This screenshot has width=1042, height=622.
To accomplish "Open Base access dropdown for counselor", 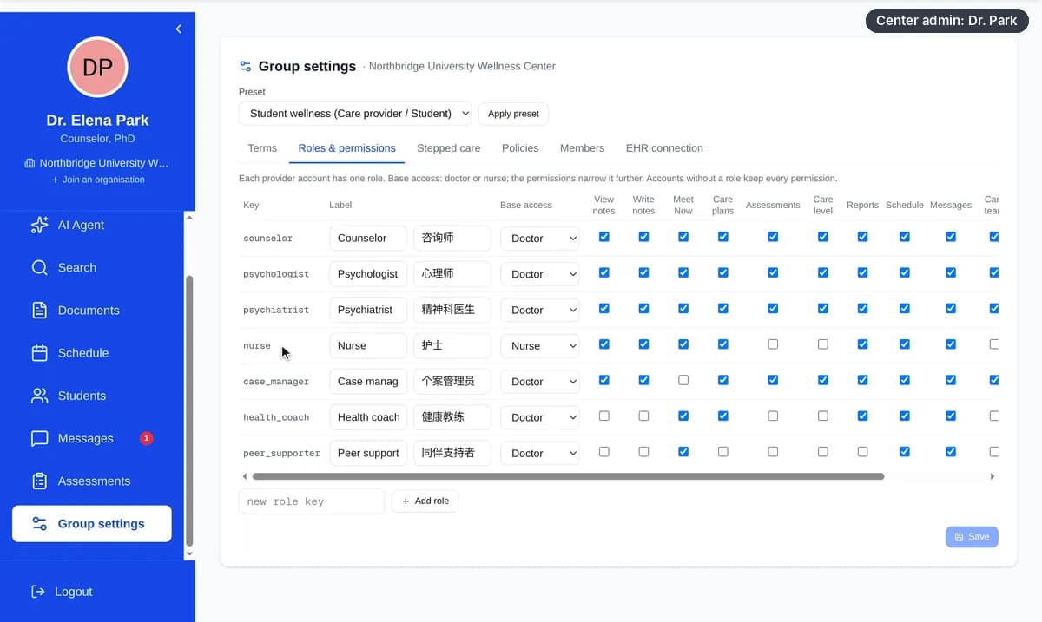I will (539, 239).
